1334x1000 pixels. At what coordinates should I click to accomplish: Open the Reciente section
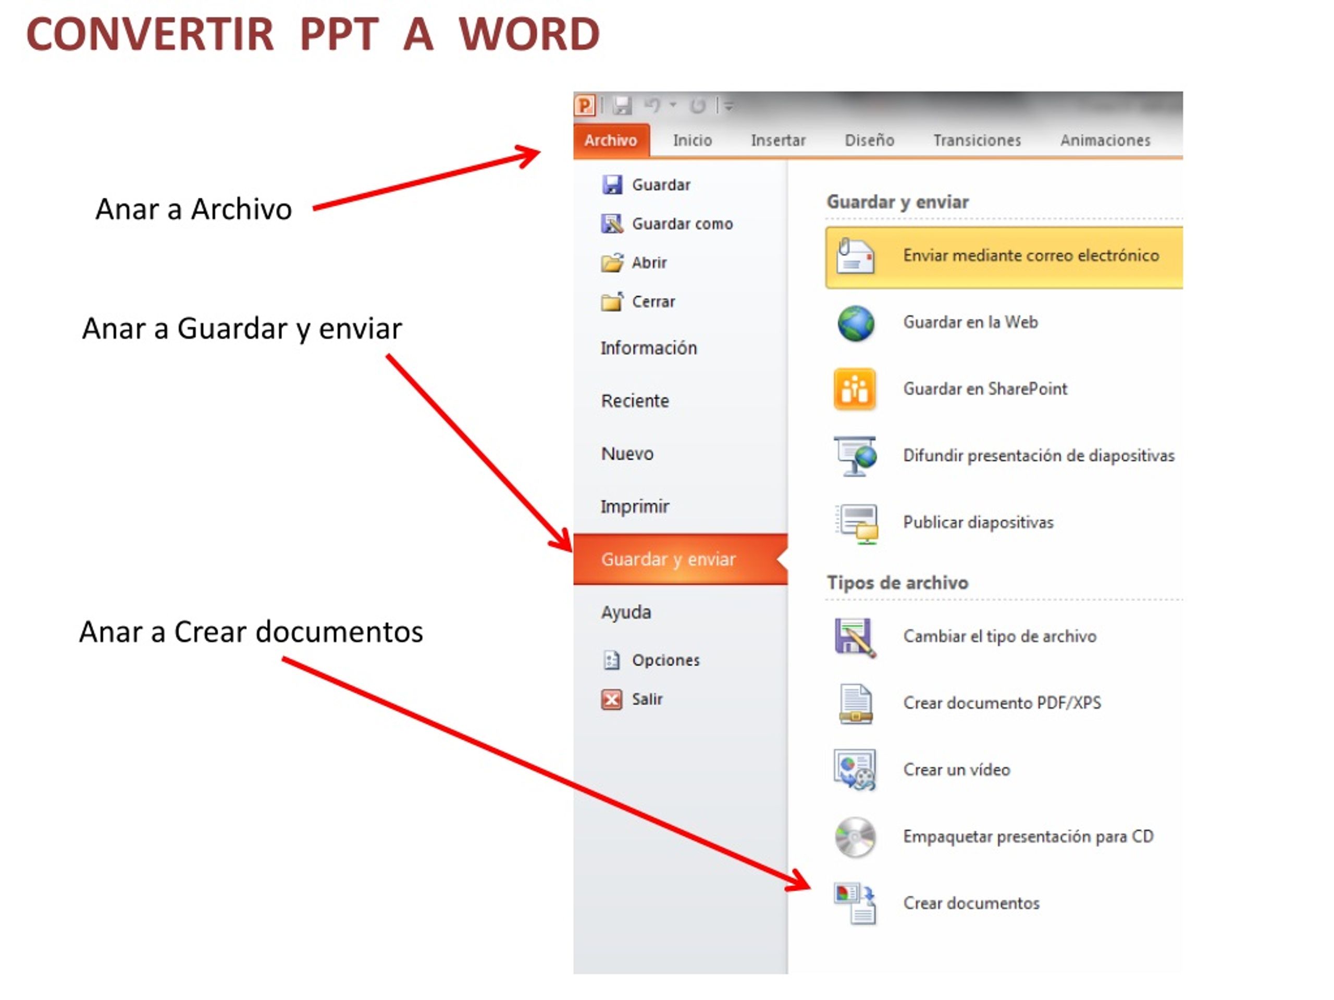pos(635,401)
